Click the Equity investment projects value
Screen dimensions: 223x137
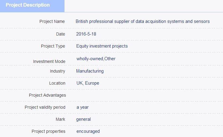(x=102, y=46)
